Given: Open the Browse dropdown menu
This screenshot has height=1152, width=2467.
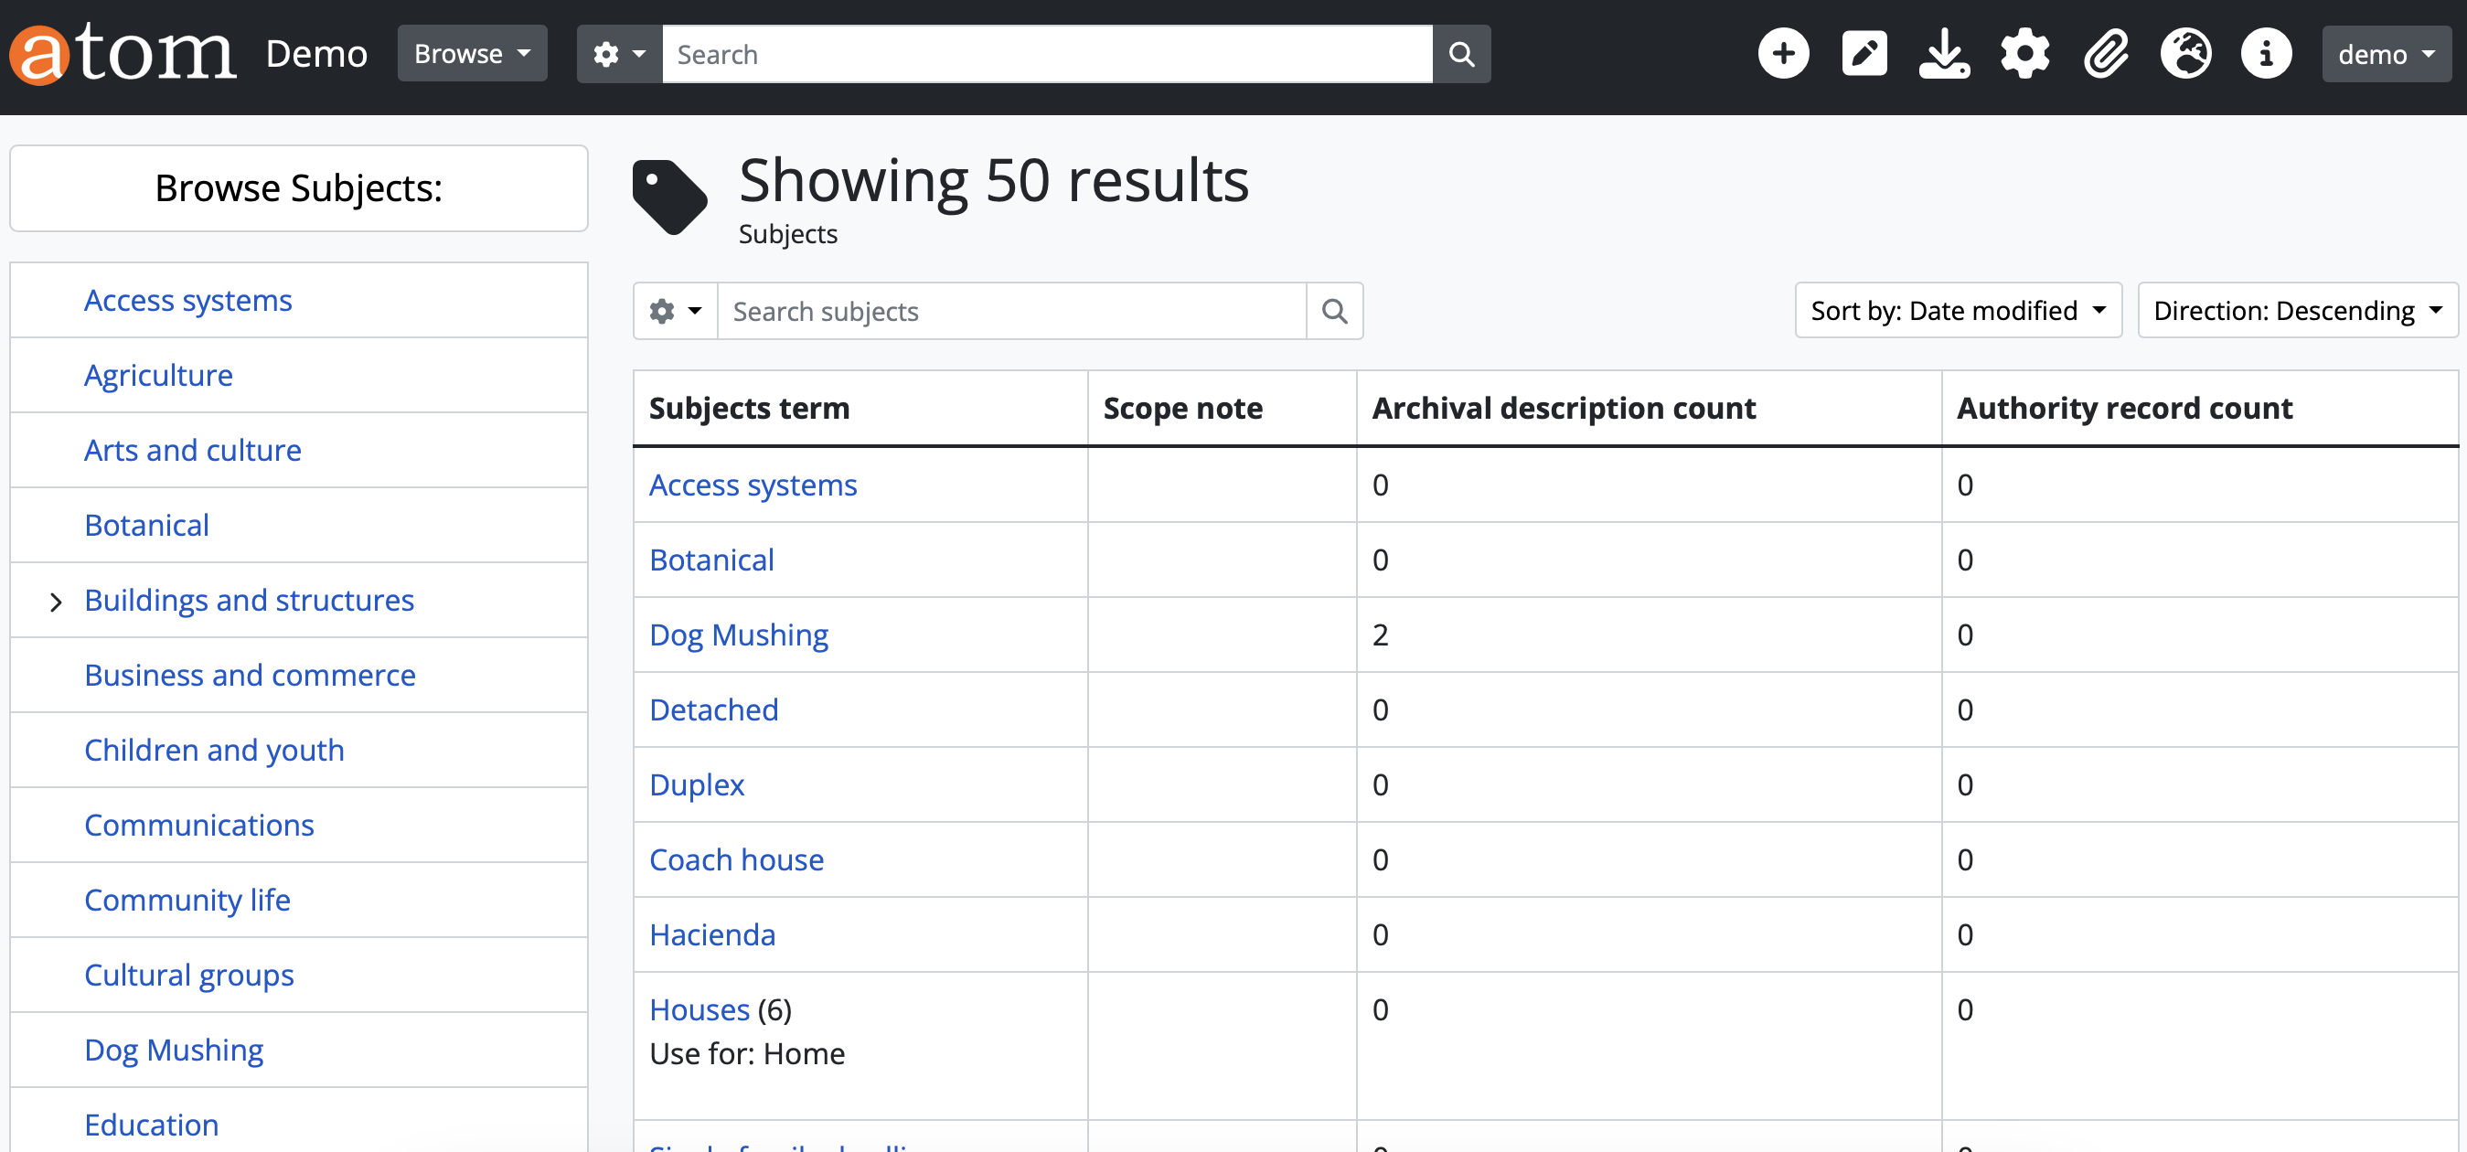Looking at the screenshot, I should (x=472, y=54).
